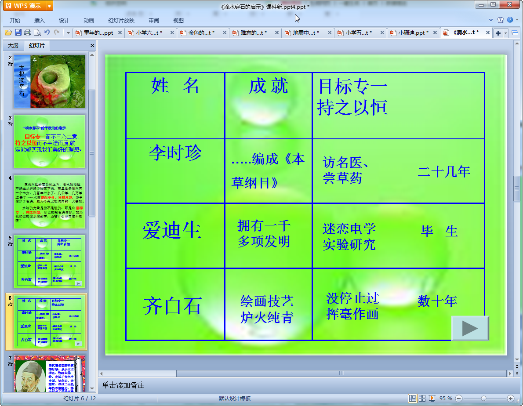Go to next slide using double-down arrow

pos(517,373)
